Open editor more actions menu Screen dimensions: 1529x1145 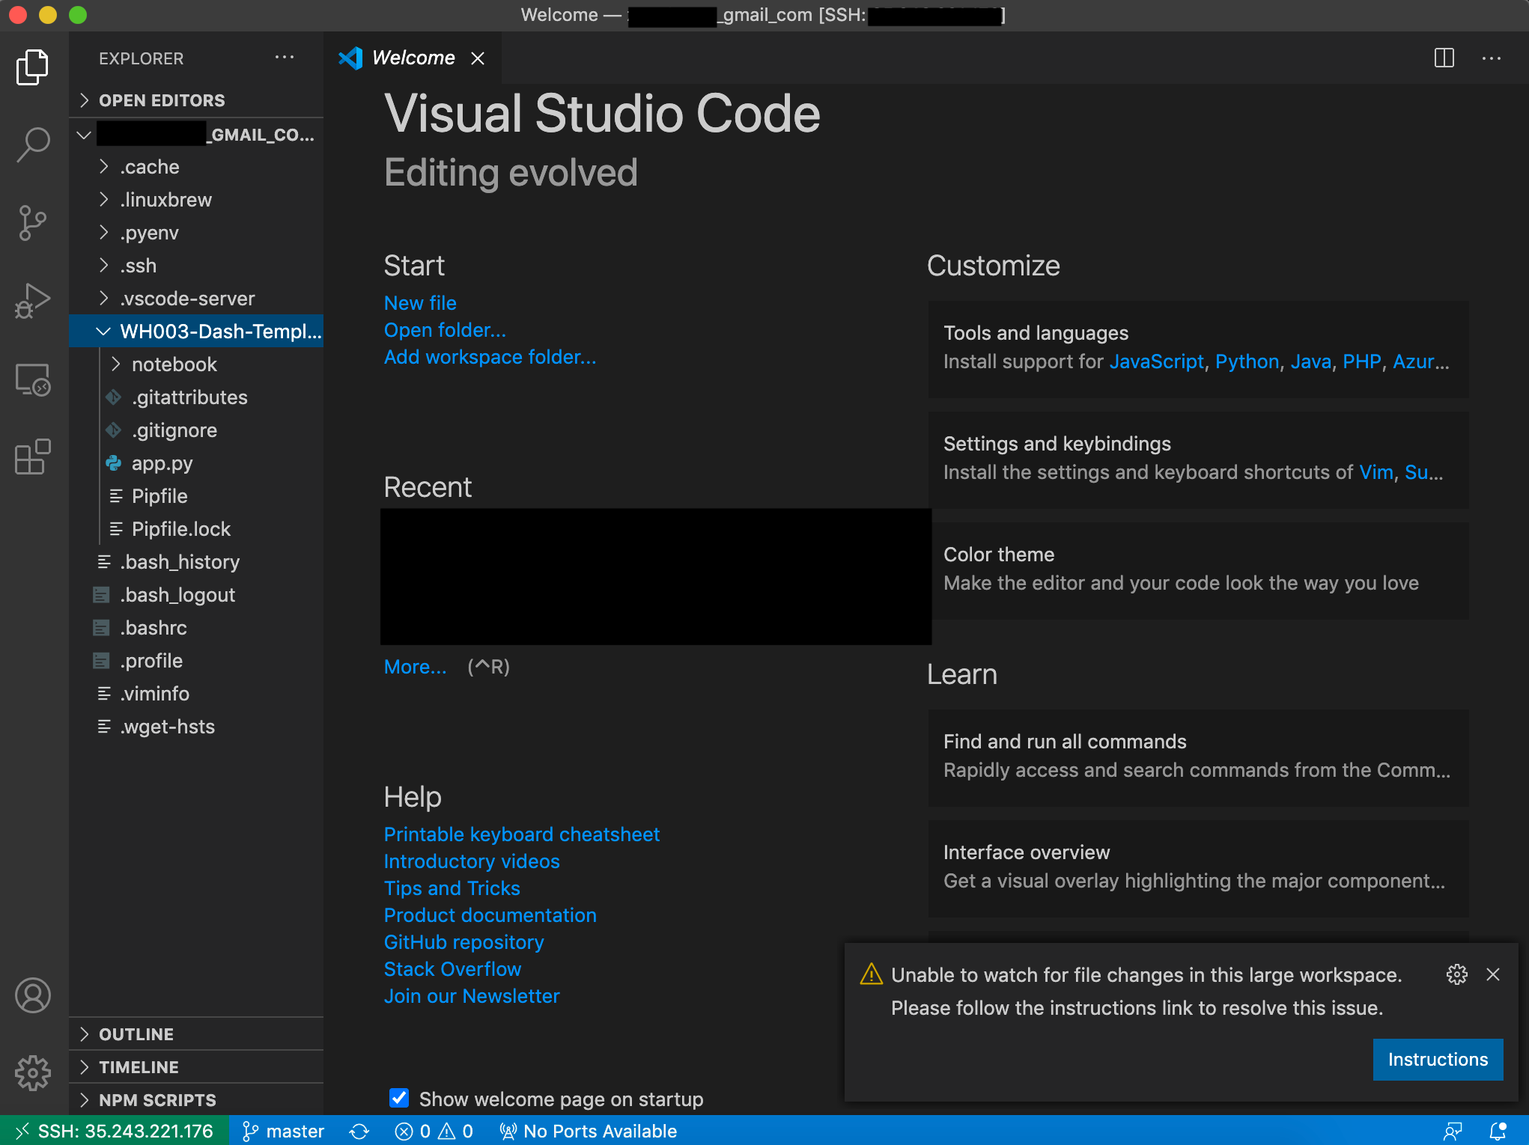click(1492, 58)
